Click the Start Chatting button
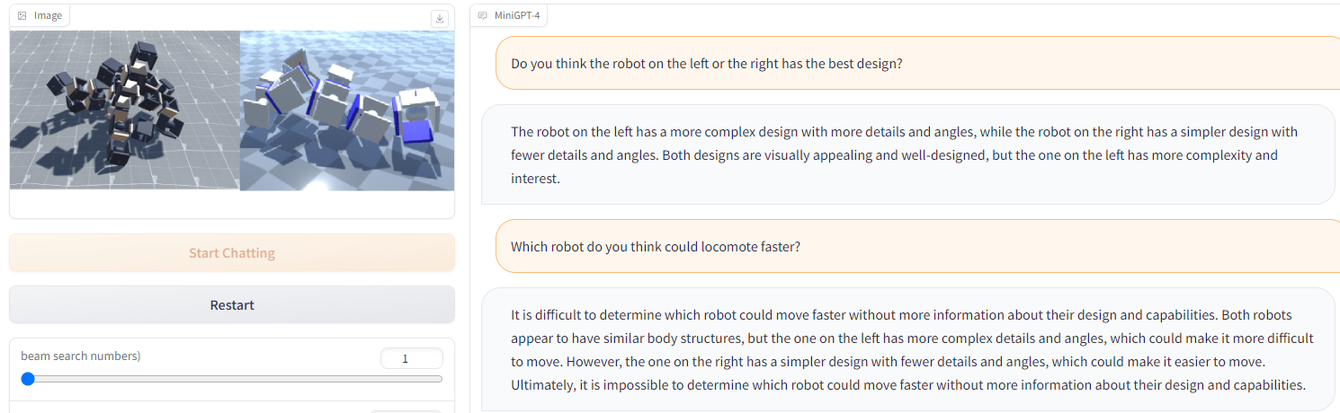Image resolution: width=1340 pixels, height=413 pixels. 232,253
